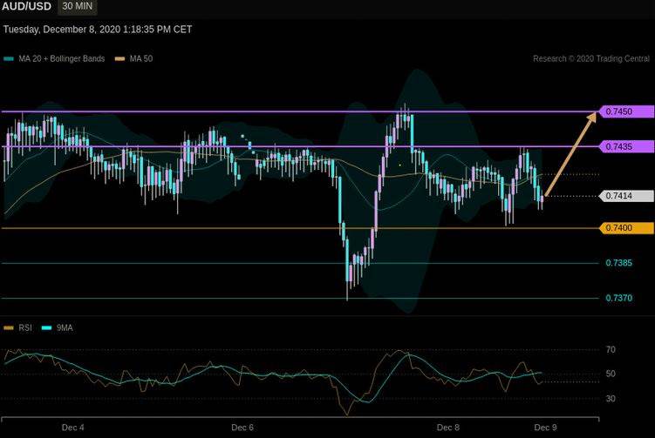Click the RSI 30 axis value

611,398
